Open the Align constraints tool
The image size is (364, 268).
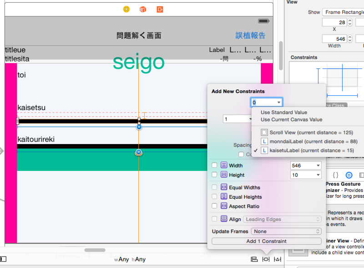[254, 259]
